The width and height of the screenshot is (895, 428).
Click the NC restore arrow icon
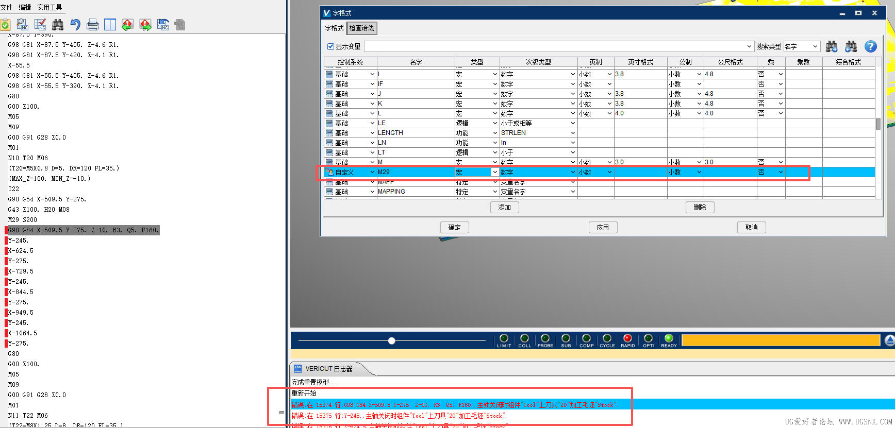(163, 24)
